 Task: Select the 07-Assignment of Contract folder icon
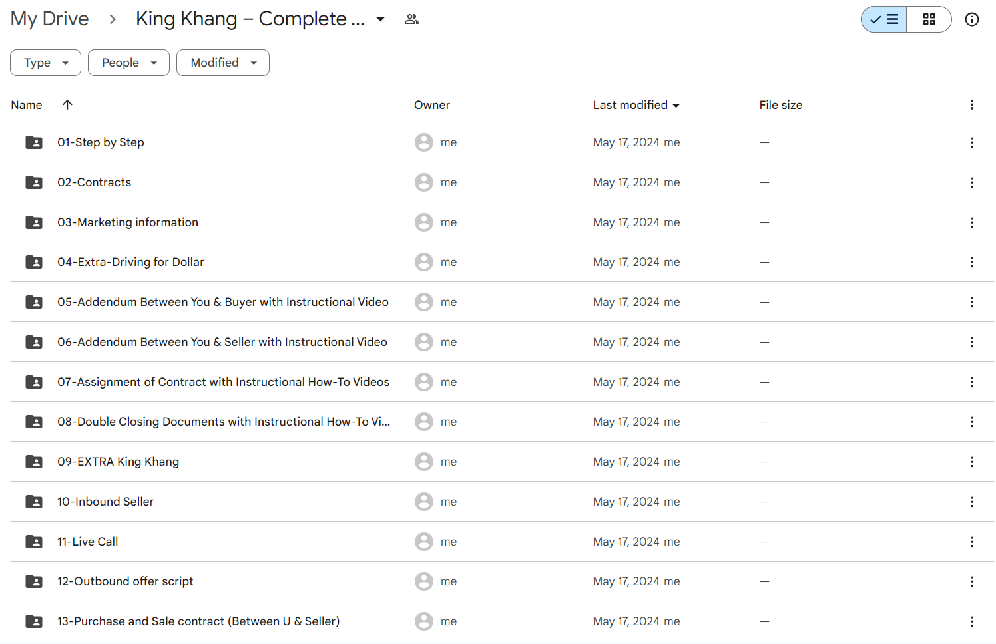[34, 382]
